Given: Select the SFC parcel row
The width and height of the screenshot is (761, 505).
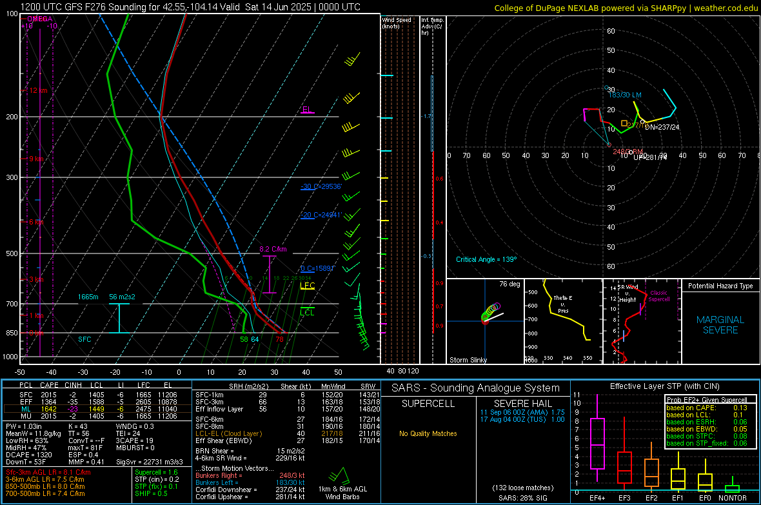Looking at the screenshot, I should [96, 395].
